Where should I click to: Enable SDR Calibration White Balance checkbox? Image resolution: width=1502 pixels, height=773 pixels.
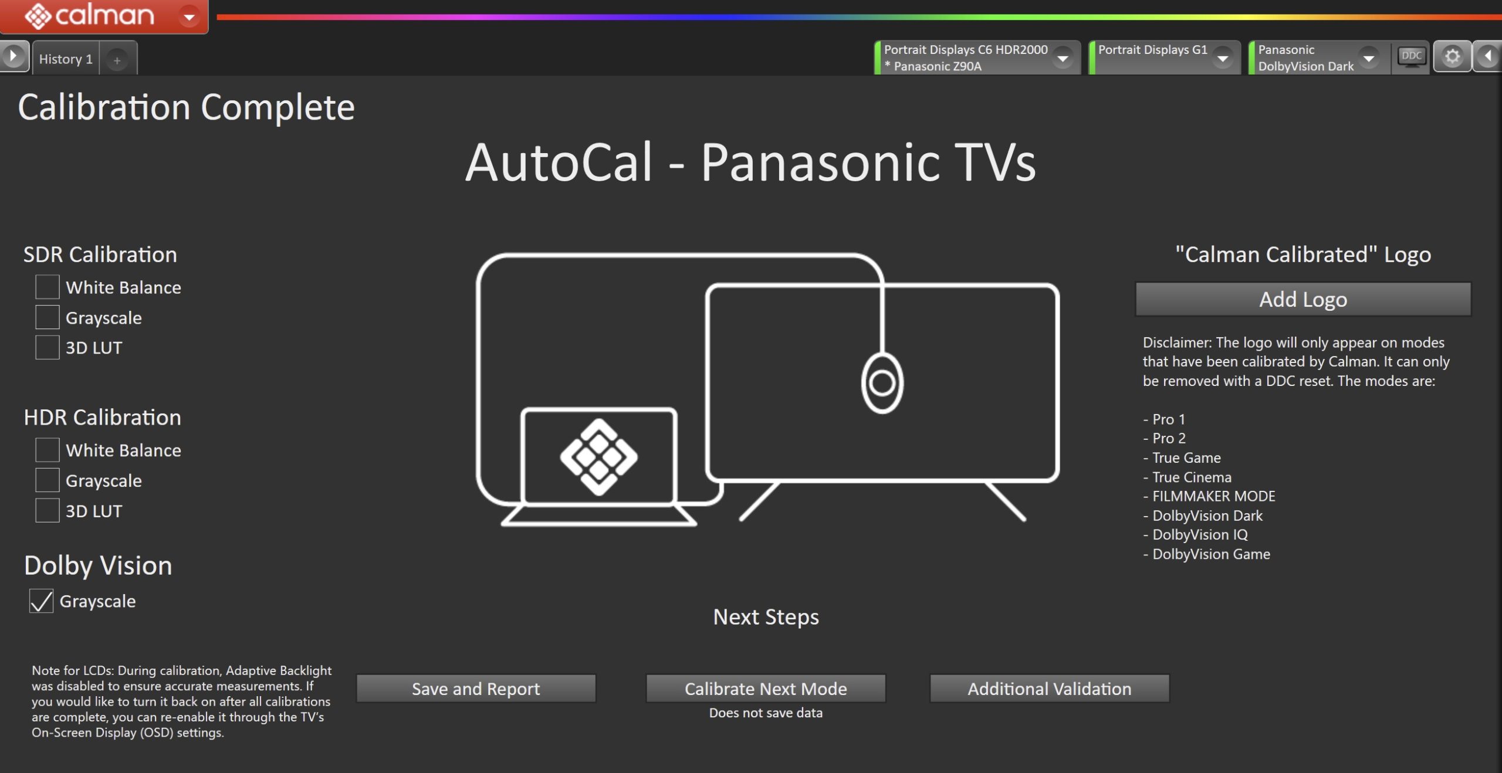pyautogui.click(x=47, y=287)
